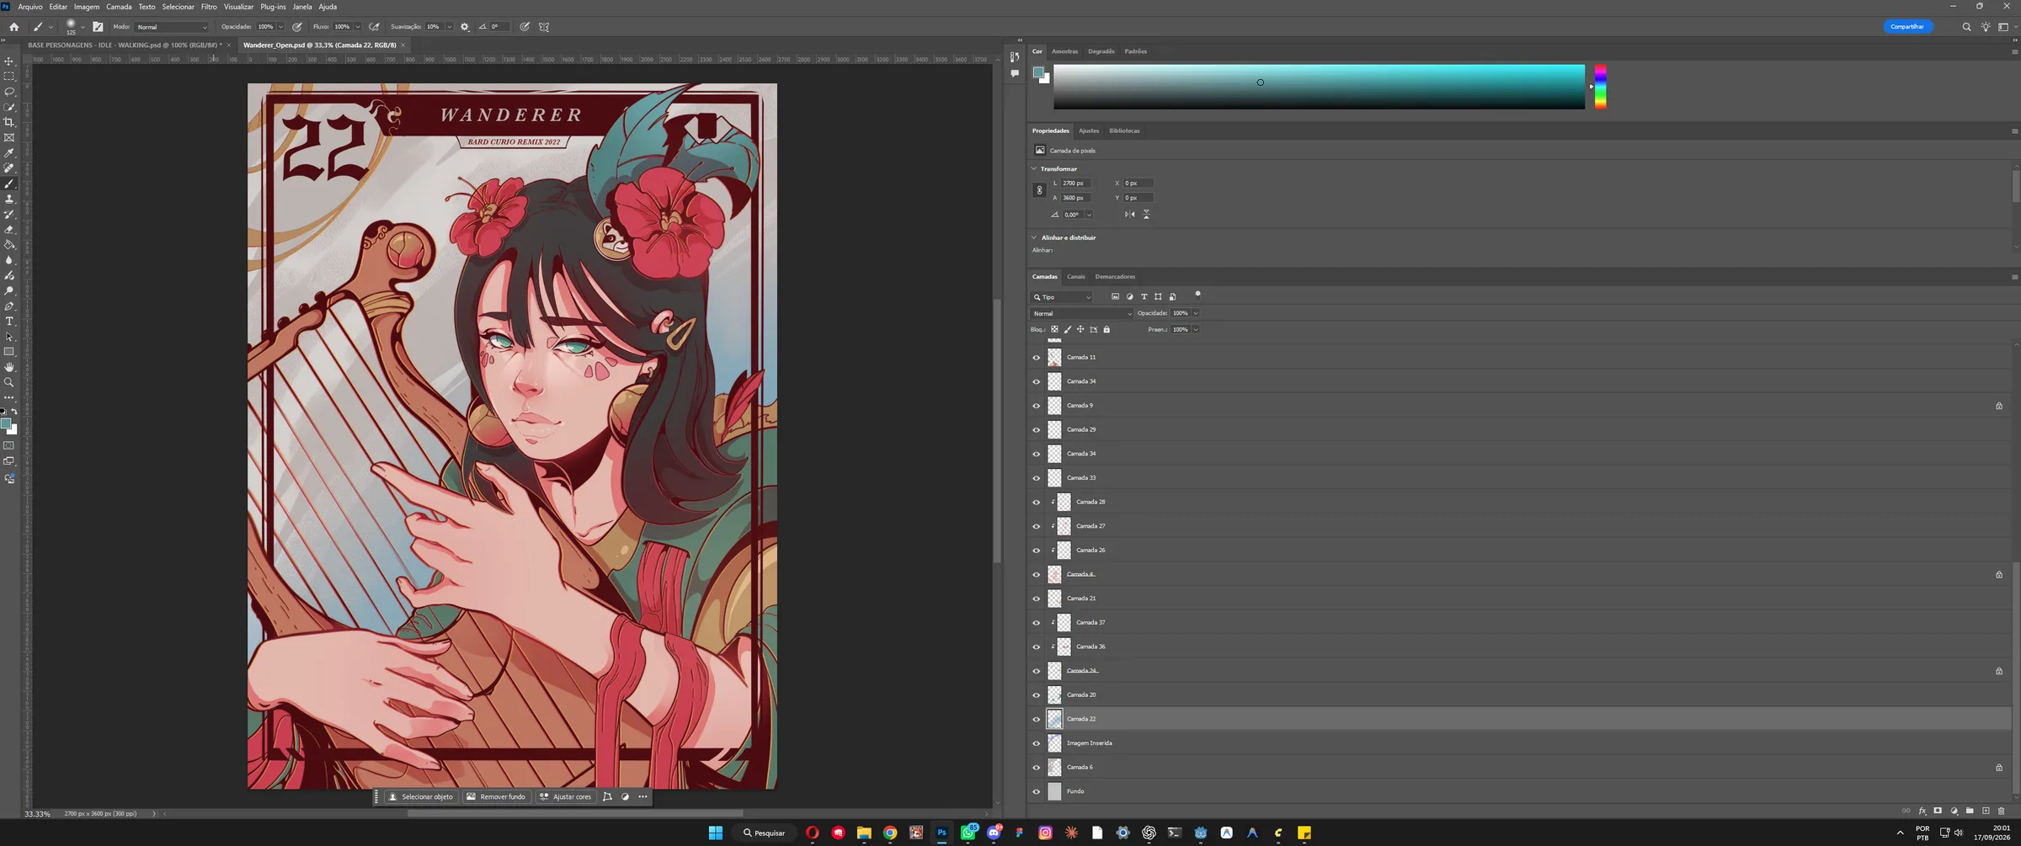Click the foreground color swatch in toolbar
This screenshot has height=846, width=2021.
[x=6, y=423]
